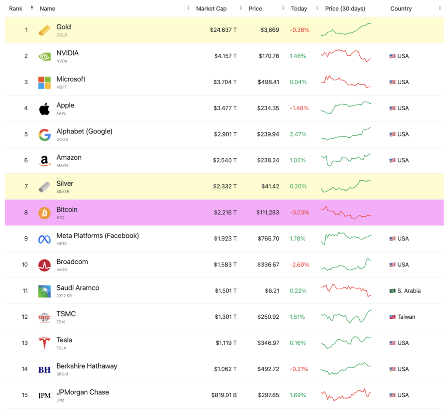Click the Apple logo icon

45,109
